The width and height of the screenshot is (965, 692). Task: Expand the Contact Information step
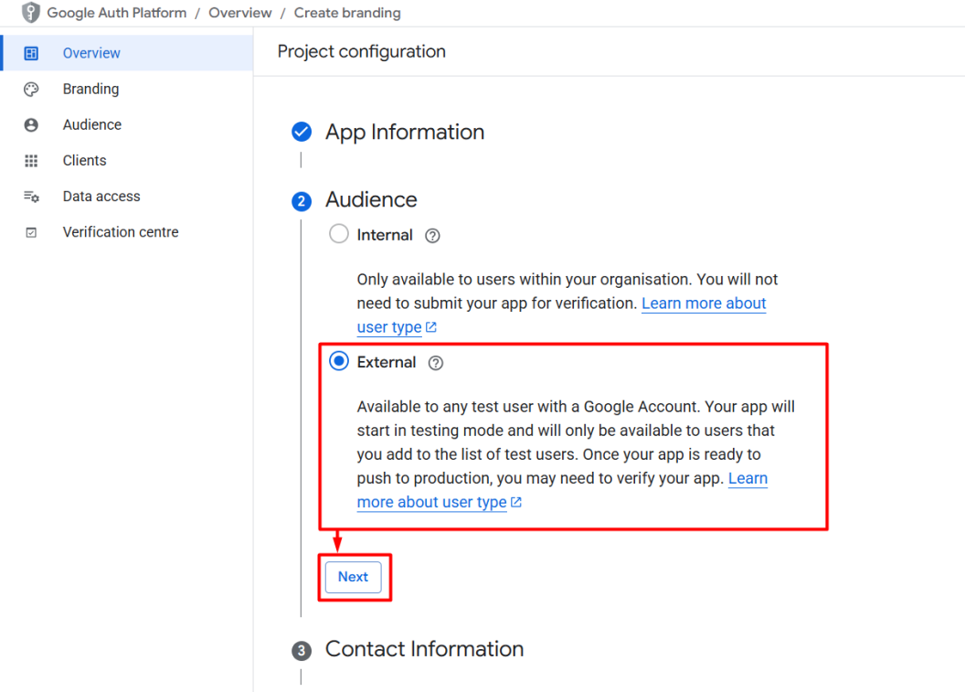424,649
